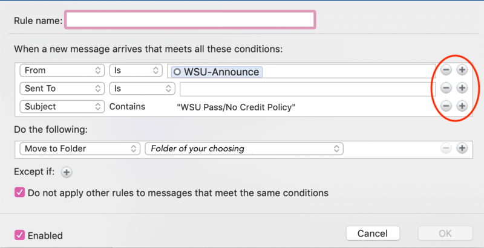Add another action after Move to Folder

point(462,148)
